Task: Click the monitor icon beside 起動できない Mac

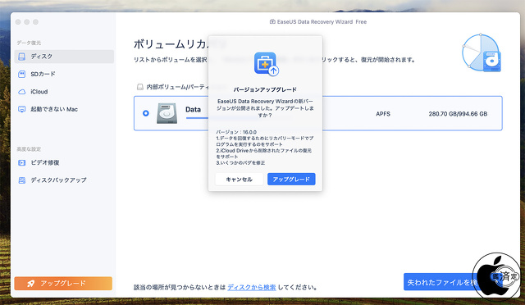Action: [22, 109]
